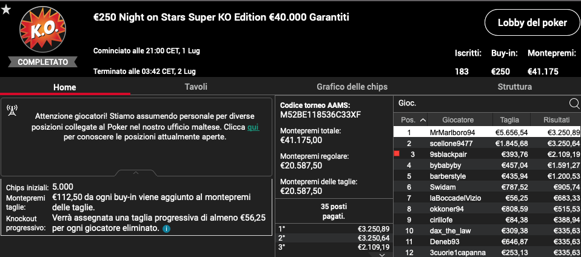Open the Tavoli tab

tap(196, 87)
